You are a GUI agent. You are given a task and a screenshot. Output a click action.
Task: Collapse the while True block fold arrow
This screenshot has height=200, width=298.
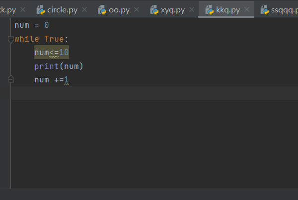pyautogui.click(x=10, y=40)
